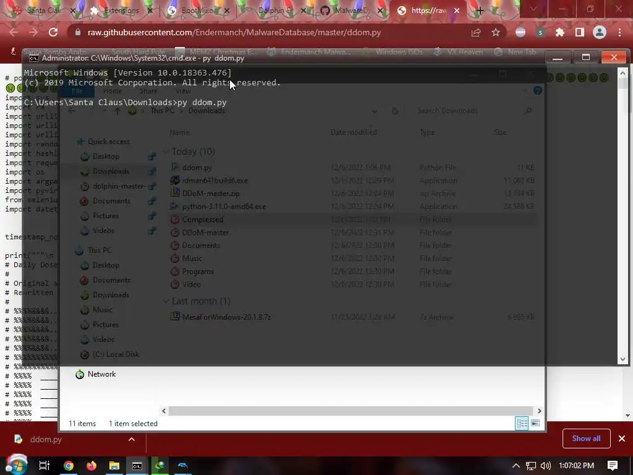Click the cmd.exe title bar icon
This screenshot has height=475, width=633.
pyautogui.click(x=34, y=58)
